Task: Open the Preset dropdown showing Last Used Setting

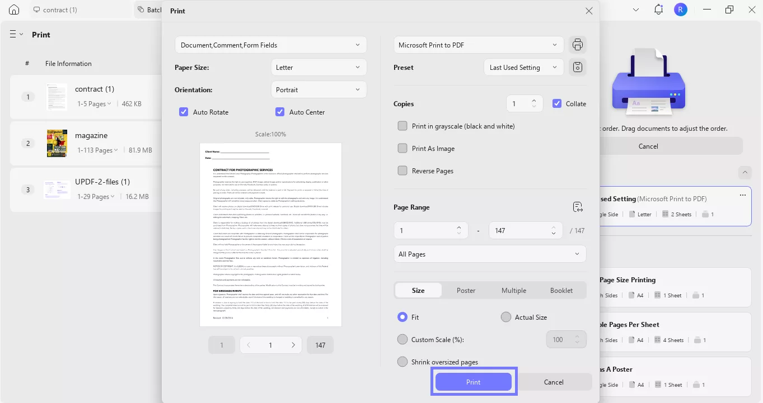Action: point(523,67)
